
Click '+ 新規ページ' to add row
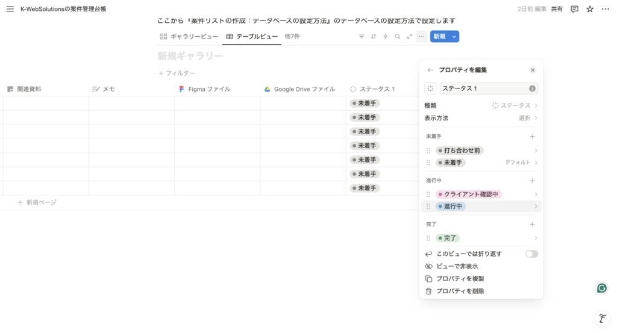point(37,202)
